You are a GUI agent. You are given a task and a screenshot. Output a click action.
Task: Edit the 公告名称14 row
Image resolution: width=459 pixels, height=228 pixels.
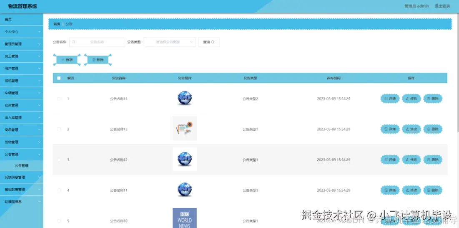point(411,99)
